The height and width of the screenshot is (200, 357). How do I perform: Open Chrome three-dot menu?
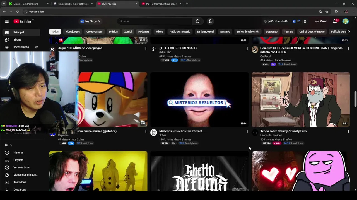tap(353, 12)
